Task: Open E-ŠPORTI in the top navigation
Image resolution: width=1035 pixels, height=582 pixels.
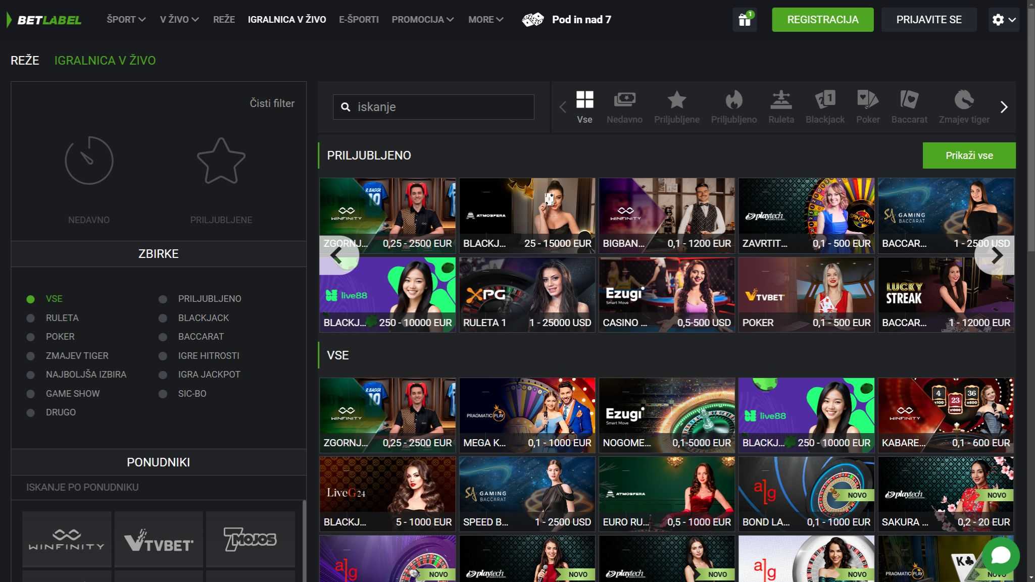Action: coord(359,20)
